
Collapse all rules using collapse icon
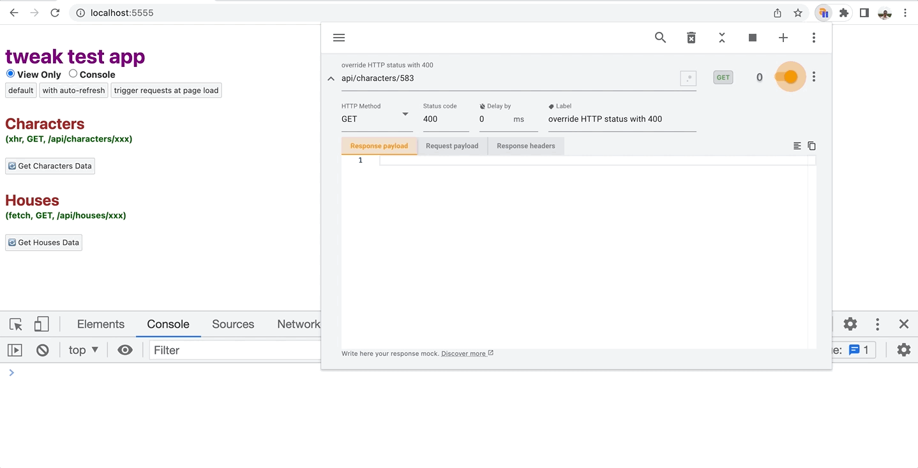point(721,38)
